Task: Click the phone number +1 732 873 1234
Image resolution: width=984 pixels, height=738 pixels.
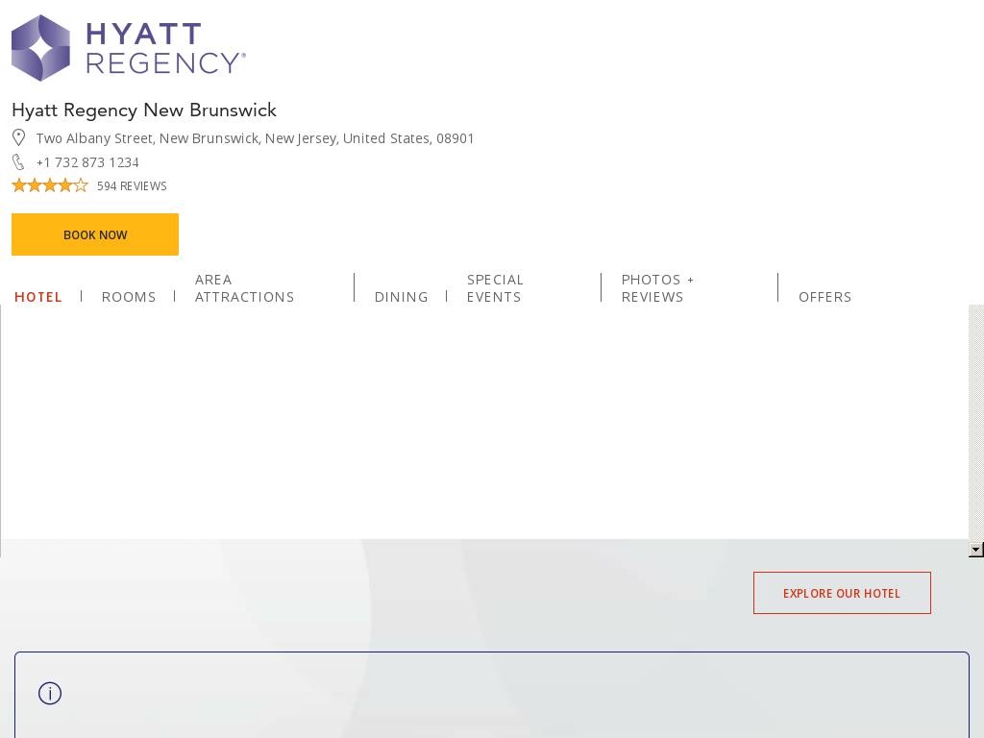Action: coord(87,162)
